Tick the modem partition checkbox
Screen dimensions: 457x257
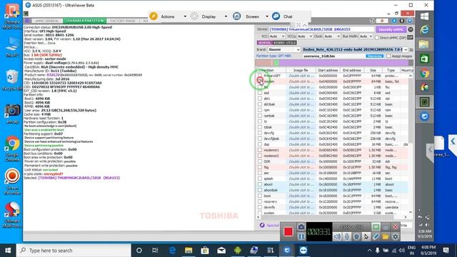[x=260, y=81]
